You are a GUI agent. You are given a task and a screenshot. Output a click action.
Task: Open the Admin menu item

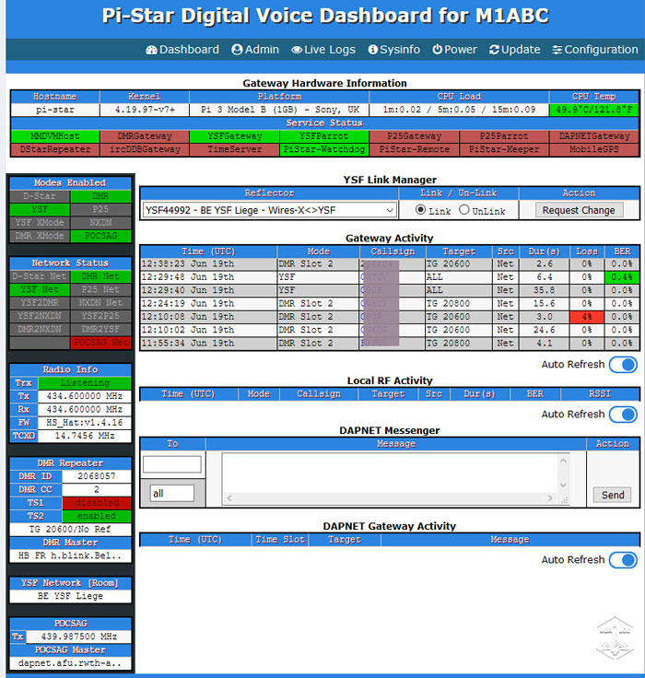[x=255, y=50]
